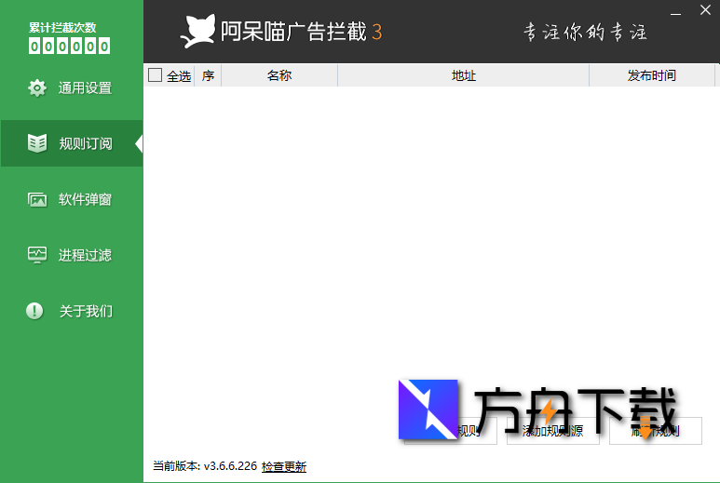The height and width of the screenshot is (483, 720).
Task: Click the 添加规则源 button
Action: coord(553,431)
